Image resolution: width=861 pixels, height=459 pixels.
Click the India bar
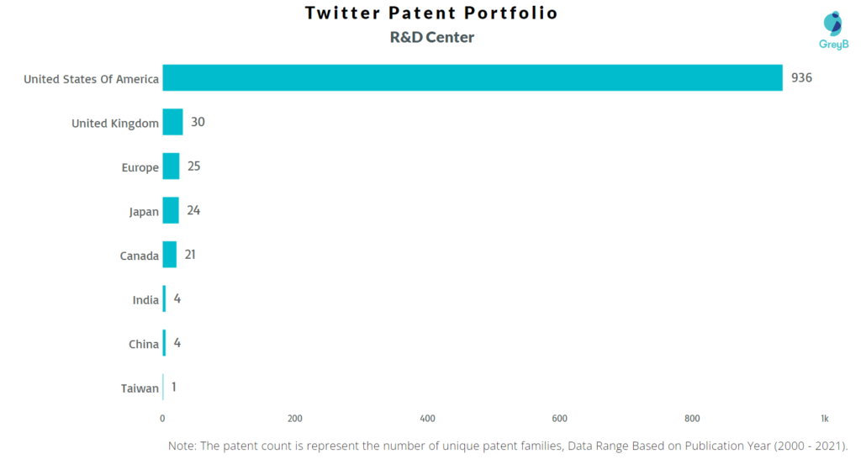164,298
